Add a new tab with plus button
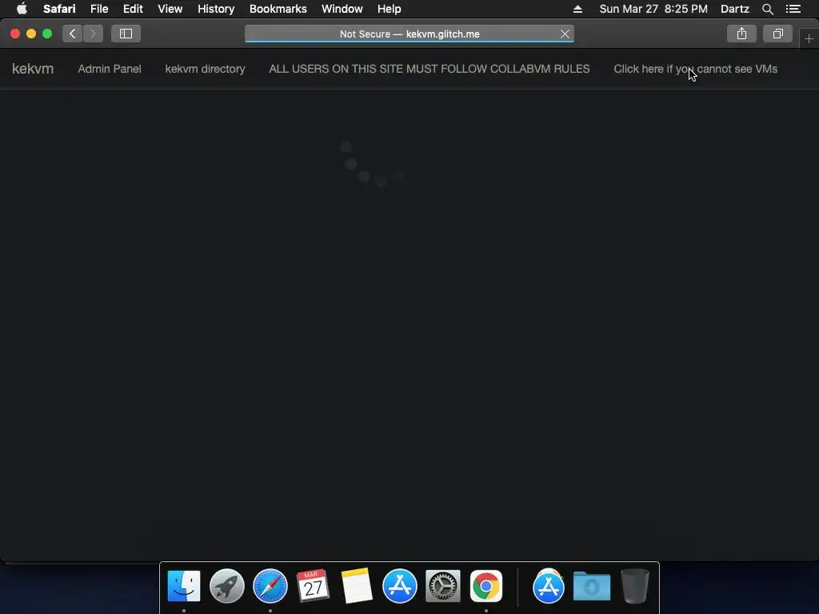Viewport: 819px width, 614px height. point(809,38)
